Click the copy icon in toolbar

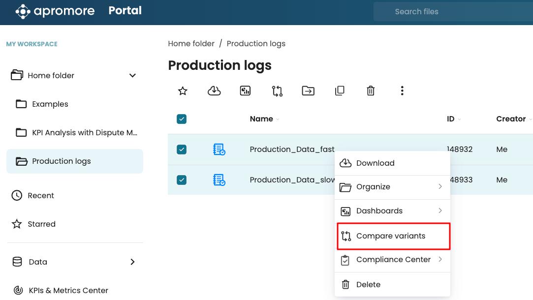tap(340, 91)
